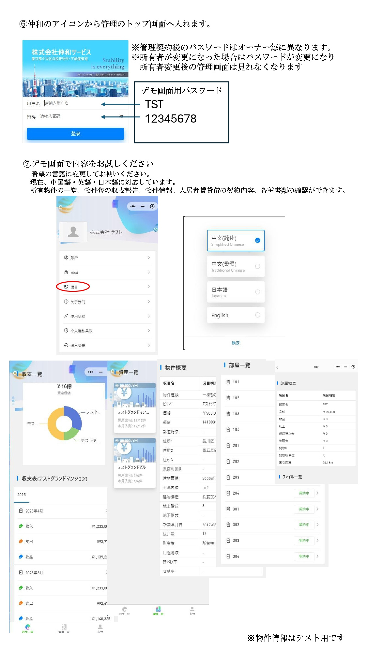Image resolution: width=367 pixels, height=652 pixels.
Task: Click the back arrow in room 102 header
Action: (278, 367)
